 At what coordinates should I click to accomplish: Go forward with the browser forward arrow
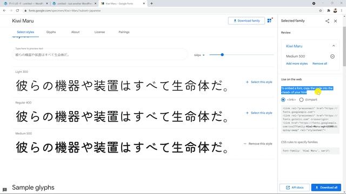(11, 11)
